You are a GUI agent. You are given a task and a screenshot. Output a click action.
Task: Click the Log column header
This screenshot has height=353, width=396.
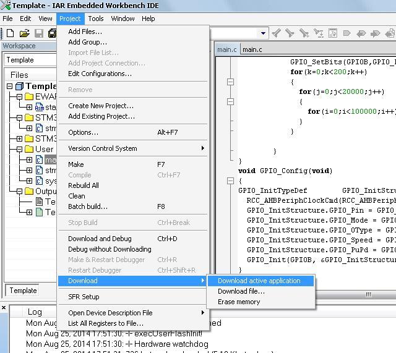35,312
